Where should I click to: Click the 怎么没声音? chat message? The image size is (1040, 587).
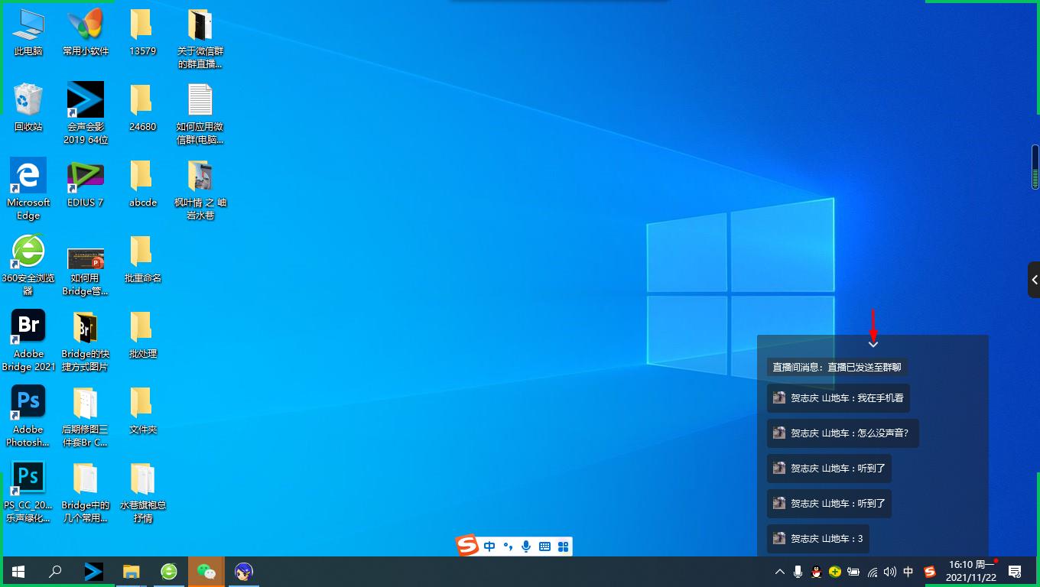pyautogui.click(x=843, y=433)
